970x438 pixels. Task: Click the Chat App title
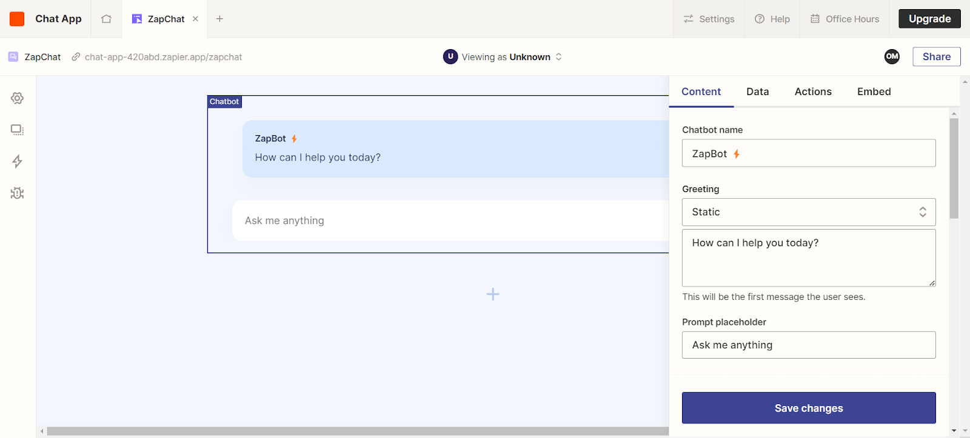(58, 19)
